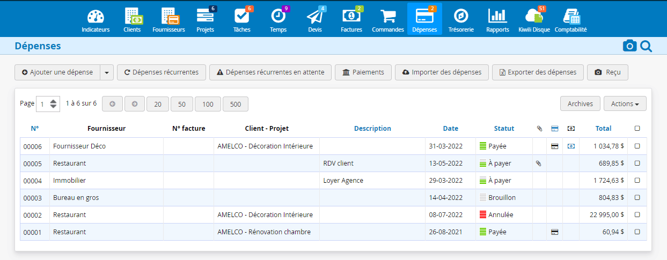Adjust the page number stepper arrows

point(53,104)
